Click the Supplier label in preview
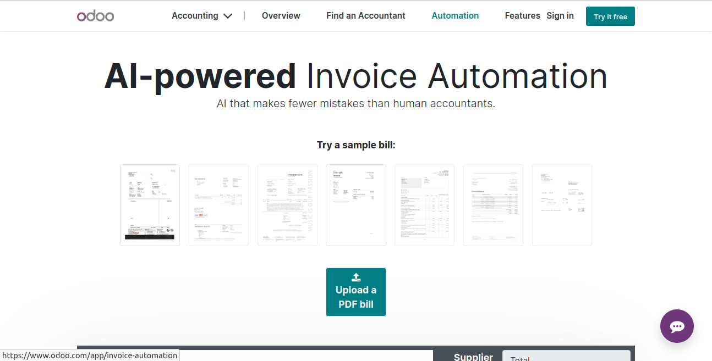712x361 pixels. (473, 357)
